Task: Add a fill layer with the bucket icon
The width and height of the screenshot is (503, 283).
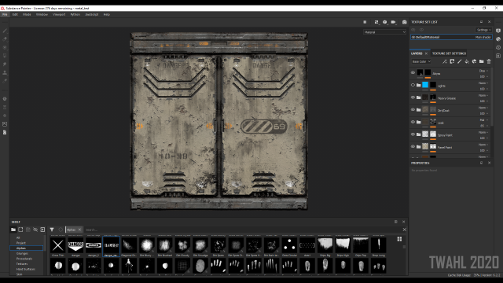Action: 467,61
